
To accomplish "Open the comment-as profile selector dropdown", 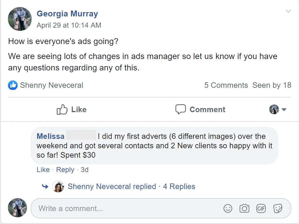I will coord(278,110).
